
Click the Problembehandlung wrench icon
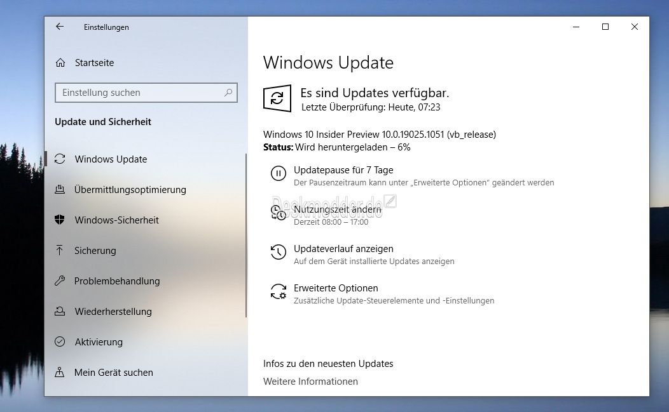(x=60, y=281)
